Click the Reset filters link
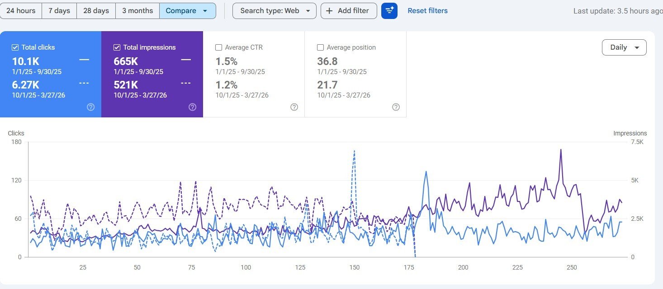This screenshot has width=663, height=289. click(427, 11)
